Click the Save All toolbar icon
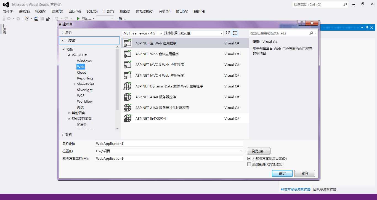Image resolution: width=377 pixels, height=200 pixels. coord(48,18)
